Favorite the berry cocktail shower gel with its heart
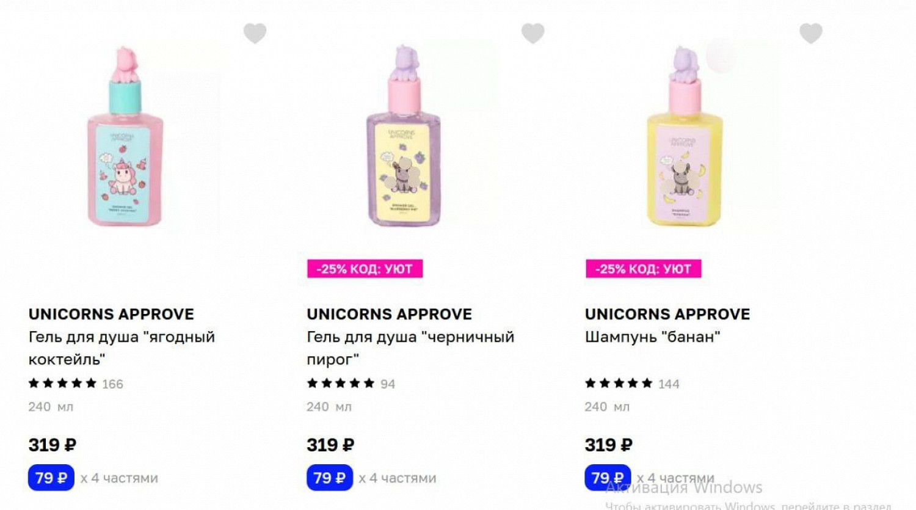The height and width of the screenshot is (510, 916). point(255,33)
